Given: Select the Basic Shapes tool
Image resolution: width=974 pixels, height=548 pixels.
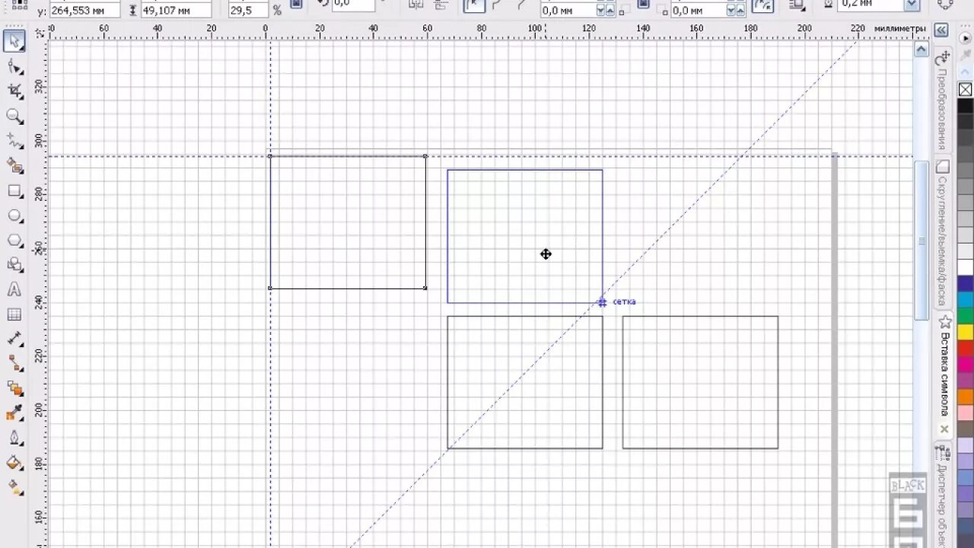Looking at the screenshot, I should 14,265.
